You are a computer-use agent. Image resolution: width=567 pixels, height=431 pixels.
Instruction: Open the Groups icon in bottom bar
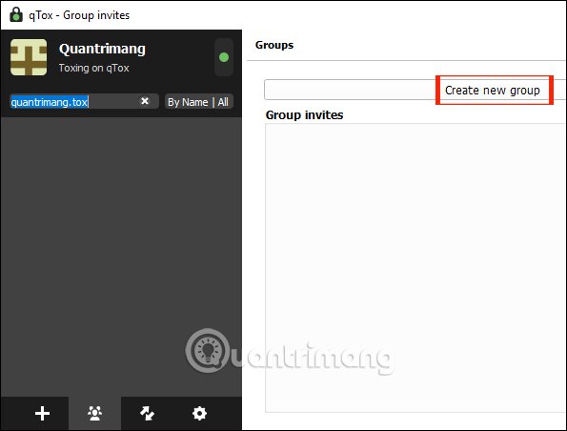tap(94, 413)
